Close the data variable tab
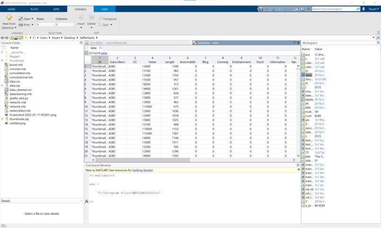The height and width of the screenshot is (228, 381). tap(100, 48)
